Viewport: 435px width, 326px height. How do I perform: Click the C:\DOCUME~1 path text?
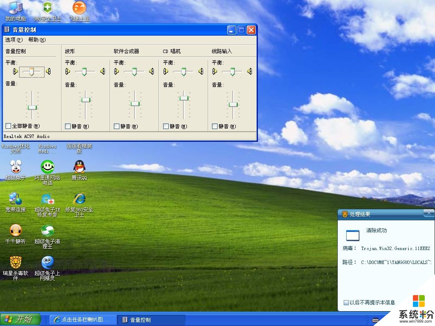(x=396, y=262)
